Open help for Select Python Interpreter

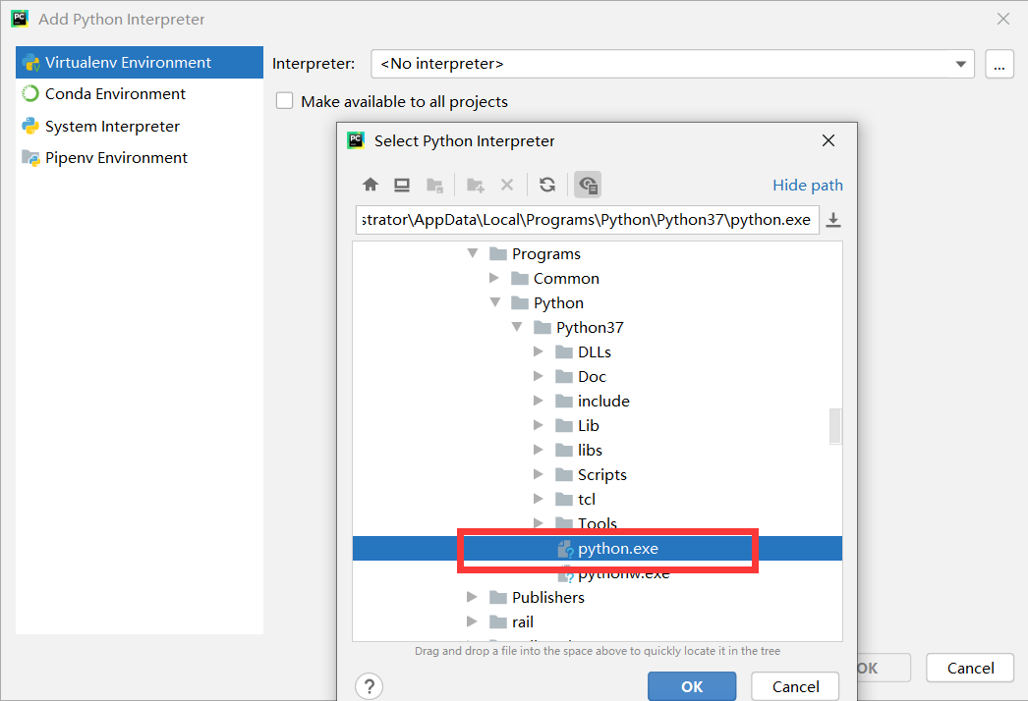coord(370,686)
